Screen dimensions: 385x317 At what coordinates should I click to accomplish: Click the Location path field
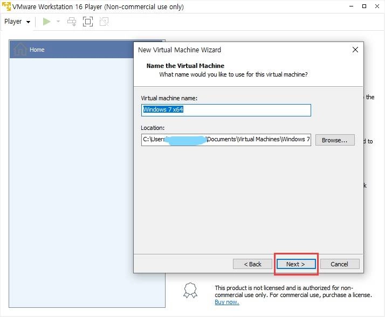[x=226, y=140]
